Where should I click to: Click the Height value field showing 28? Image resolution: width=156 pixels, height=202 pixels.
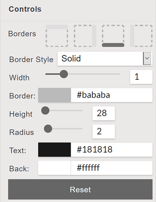pyautogui.click(x=104, y=113)
